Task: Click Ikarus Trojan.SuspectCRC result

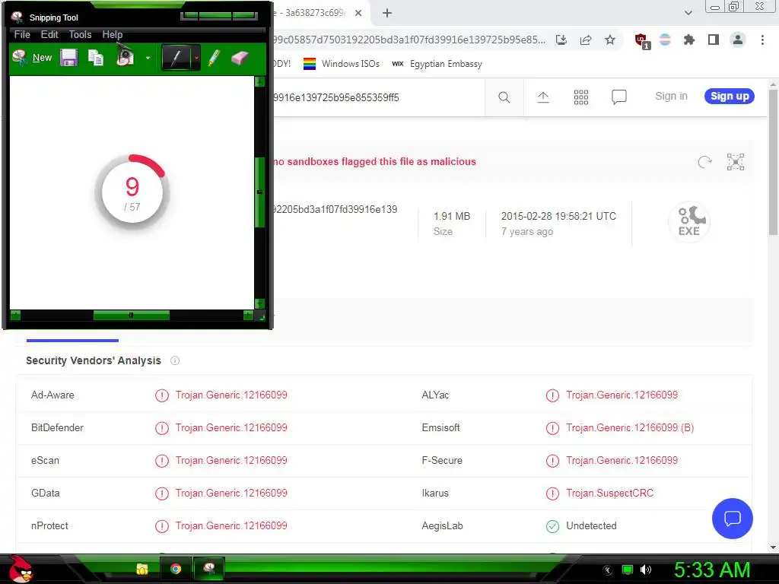Action: (609, 494)
